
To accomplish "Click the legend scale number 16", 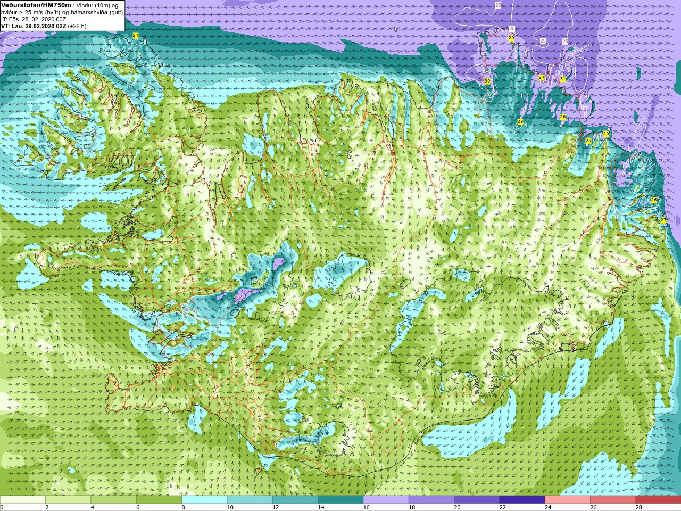I will [x=366, y=507].
